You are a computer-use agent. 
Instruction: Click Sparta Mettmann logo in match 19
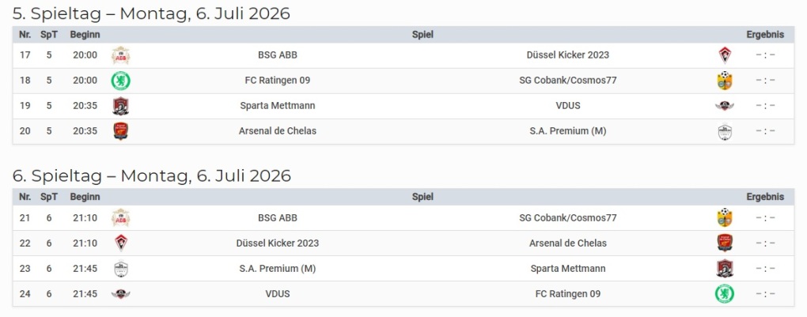[x=121, y=106]
